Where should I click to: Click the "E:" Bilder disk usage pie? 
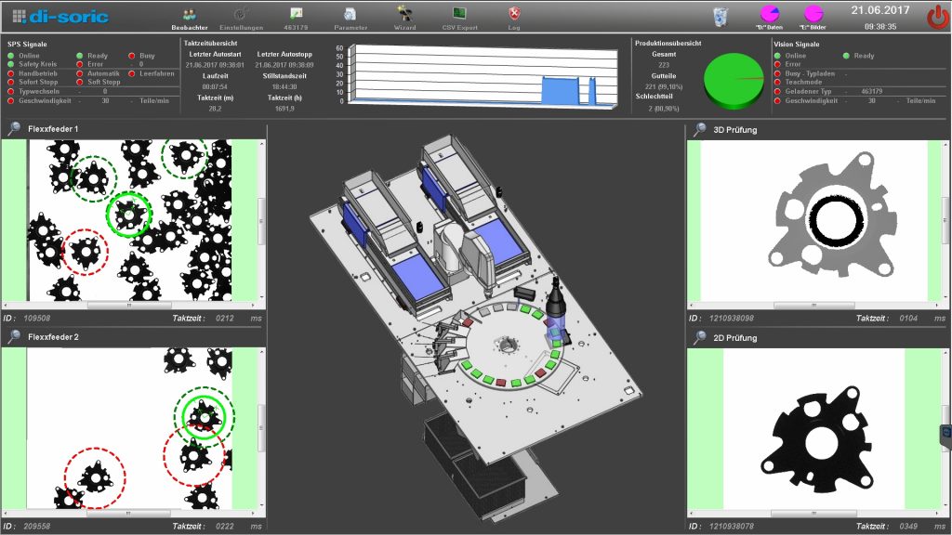pyautogui.click(x=813, y=13)
